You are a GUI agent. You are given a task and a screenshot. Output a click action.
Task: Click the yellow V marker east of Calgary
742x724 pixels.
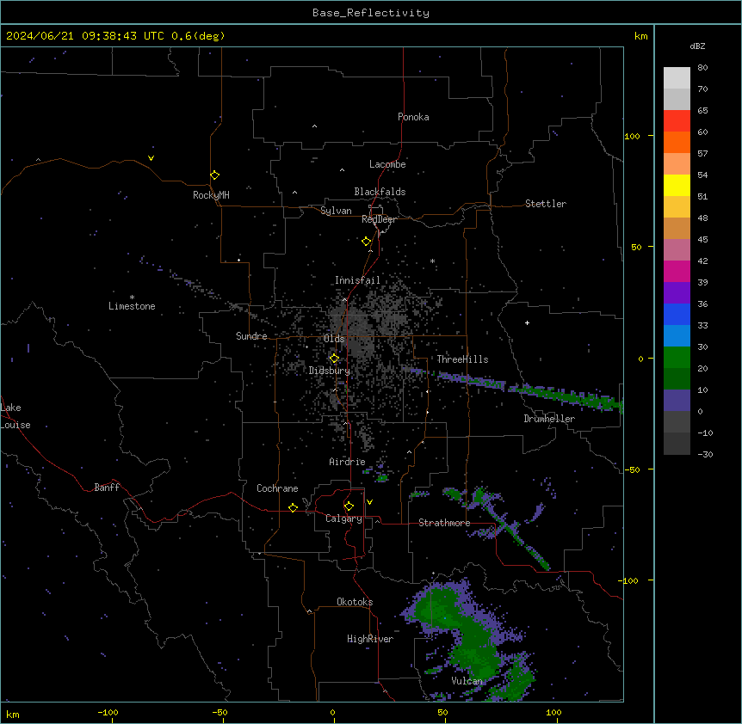coord(369,502)
